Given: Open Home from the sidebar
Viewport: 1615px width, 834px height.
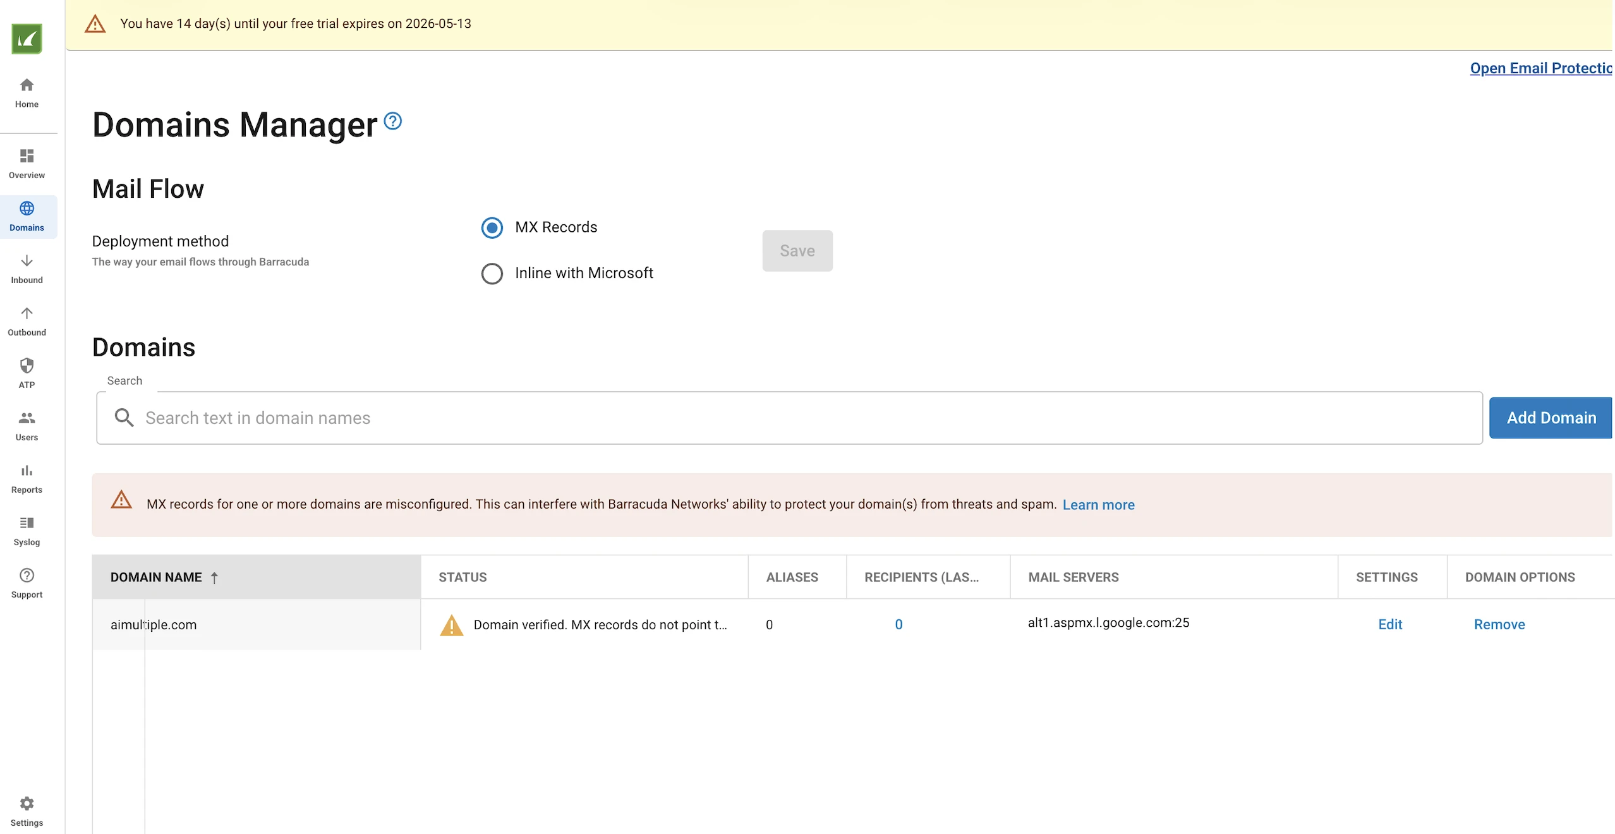Looking at the screenshot, I should pyautogui.click(x=27, y=93).
